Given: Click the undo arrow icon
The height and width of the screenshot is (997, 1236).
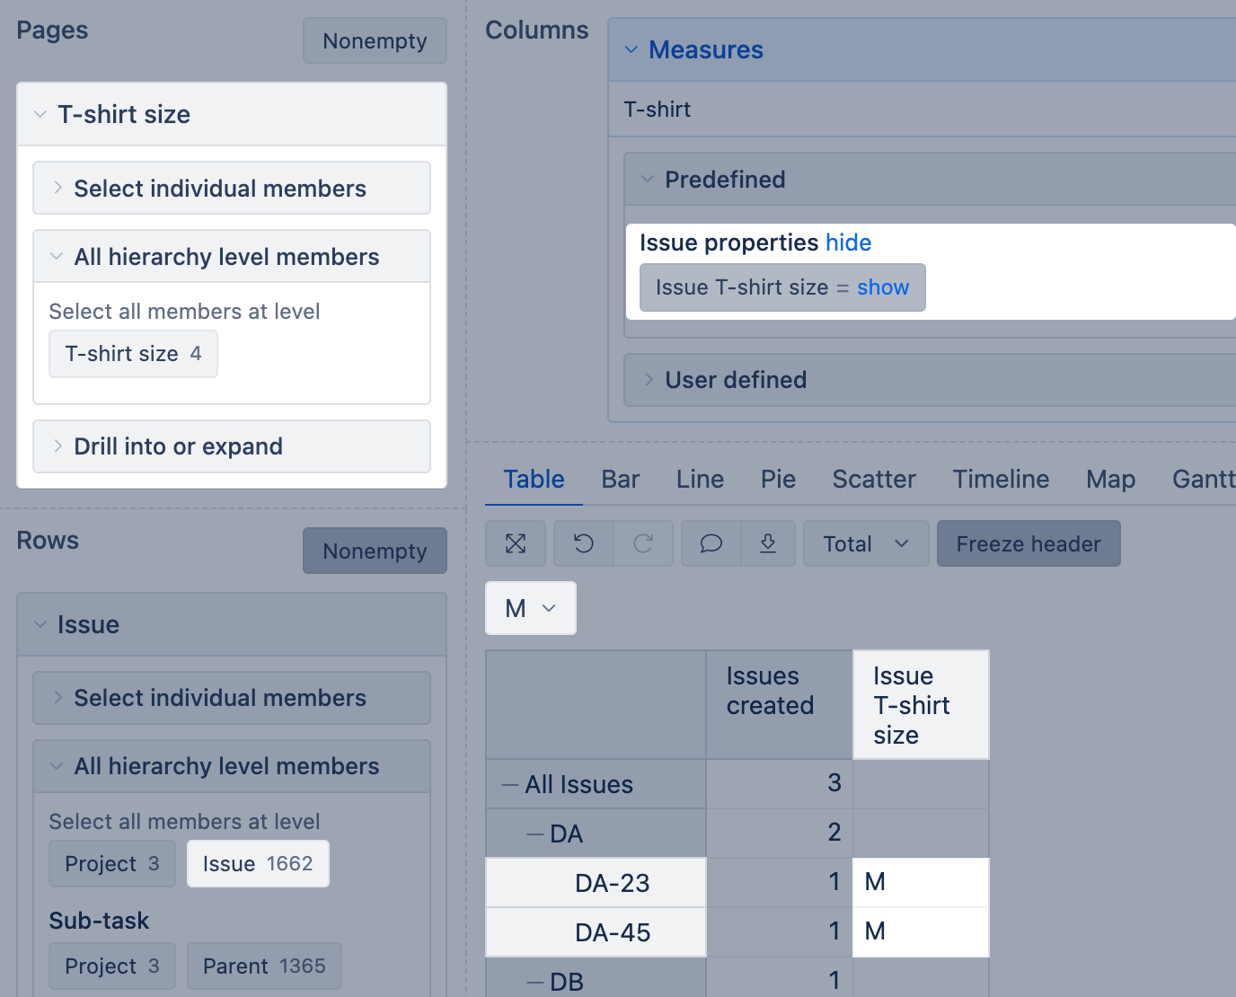Looking at the screenshot, I should (584, 543).
